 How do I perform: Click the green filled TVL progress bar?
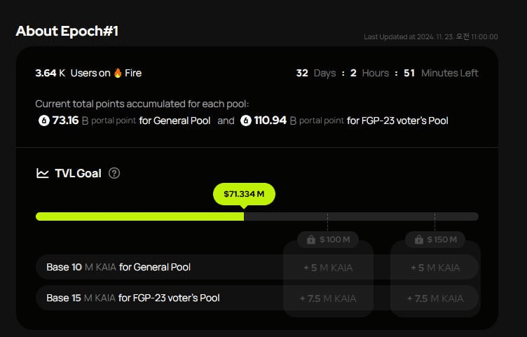(x=140, y=216)
